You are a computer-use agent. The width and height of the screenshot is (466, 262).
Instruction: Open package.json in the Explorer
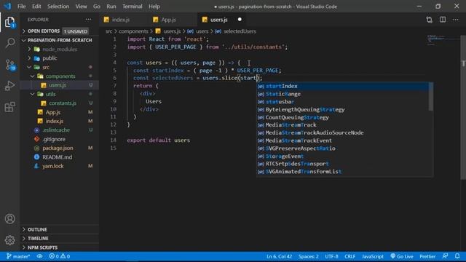click(x=58, y=148)
